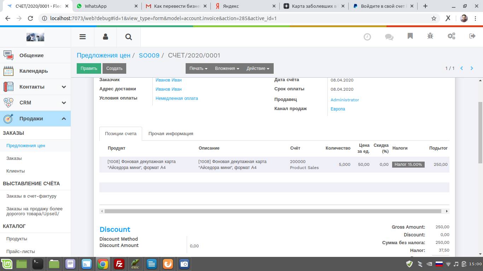Open Заказы in the sidebar menu
The height and width of the screenshot is (271, 483).
pyautogui.click(x=14, y=158)
